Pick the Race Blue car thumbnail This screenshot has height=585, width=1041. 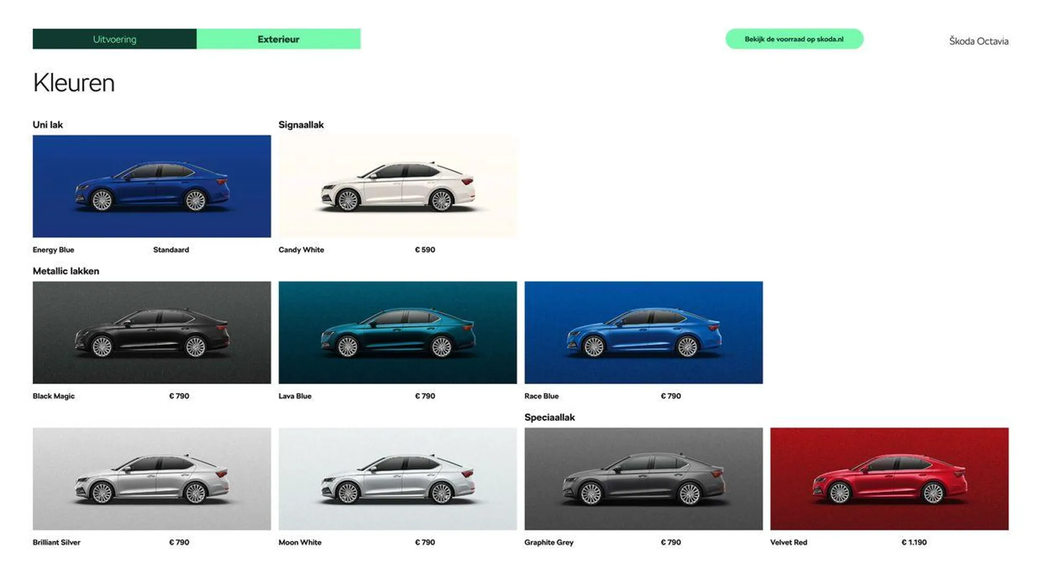[x=644, y=333]
